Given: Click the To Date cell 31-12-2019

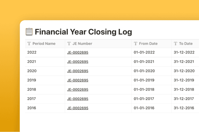Looking at the screenshot, I should tap(185, 80).
